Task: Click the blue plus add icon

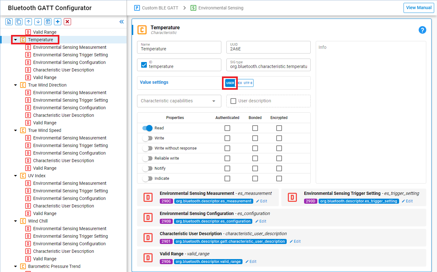Action: pyautogui.click(x=57, y=22)
